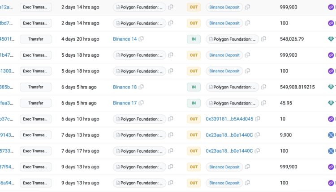Viewport: 336px width, 192px height.
Task: Copy the 0x339181...b5A4d045 recipient address
Action: click(x=258, y=119)
